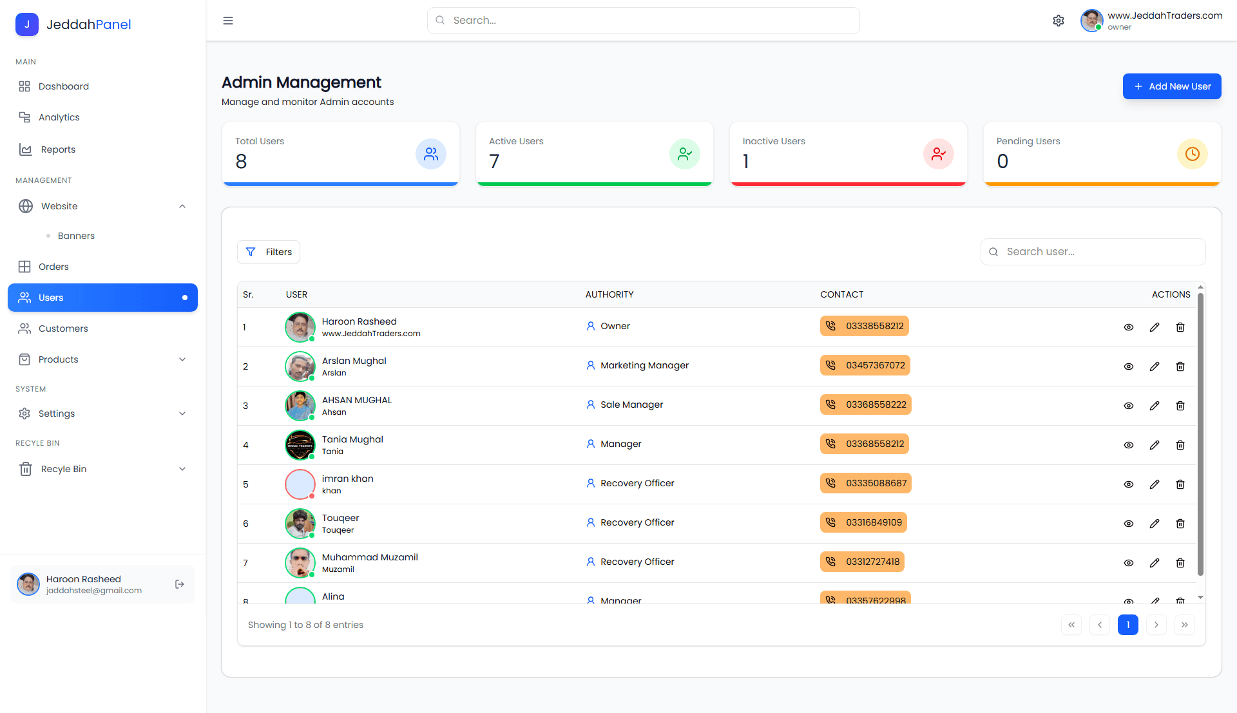The image size is (1237, 713).
Task: Click the hamburger menu icon
Action: click(228, 21)
